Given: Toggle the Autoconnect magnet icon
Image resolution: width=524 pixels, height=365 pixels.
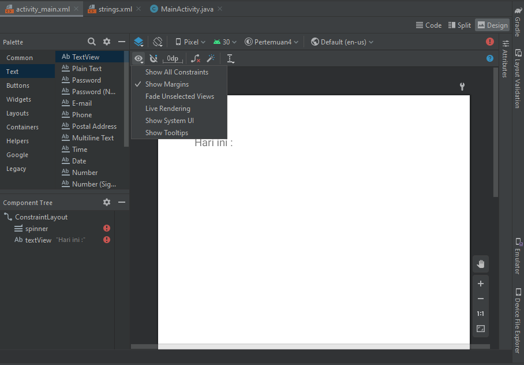Looking at the screenshot, I should [x=154, y=58].
